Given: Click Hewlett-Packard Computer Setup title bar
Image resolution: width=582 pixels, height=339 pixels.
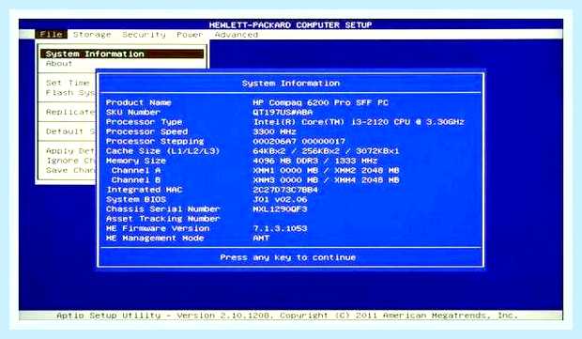Looking at the screenshot, I should click(x=291, y=24).
